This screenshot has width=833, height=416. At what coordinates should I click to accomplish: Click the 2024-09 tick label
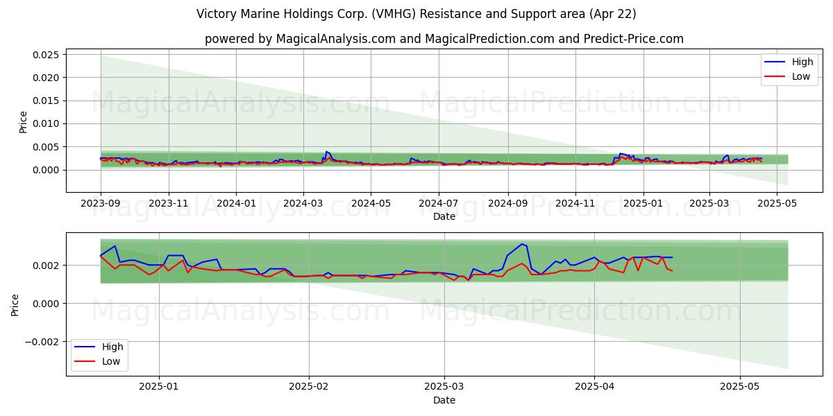pos(507,203)
